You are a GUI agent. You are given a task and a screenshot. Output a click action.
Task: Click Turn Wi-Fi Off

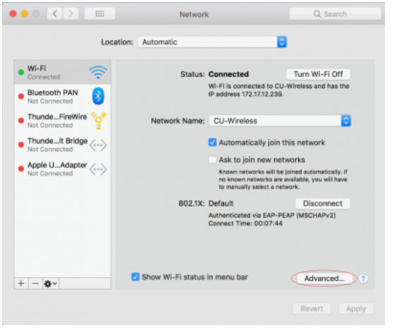pyautogui.click(x=319, y=74)
